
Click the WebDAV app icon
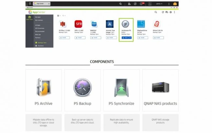[94, 24]
